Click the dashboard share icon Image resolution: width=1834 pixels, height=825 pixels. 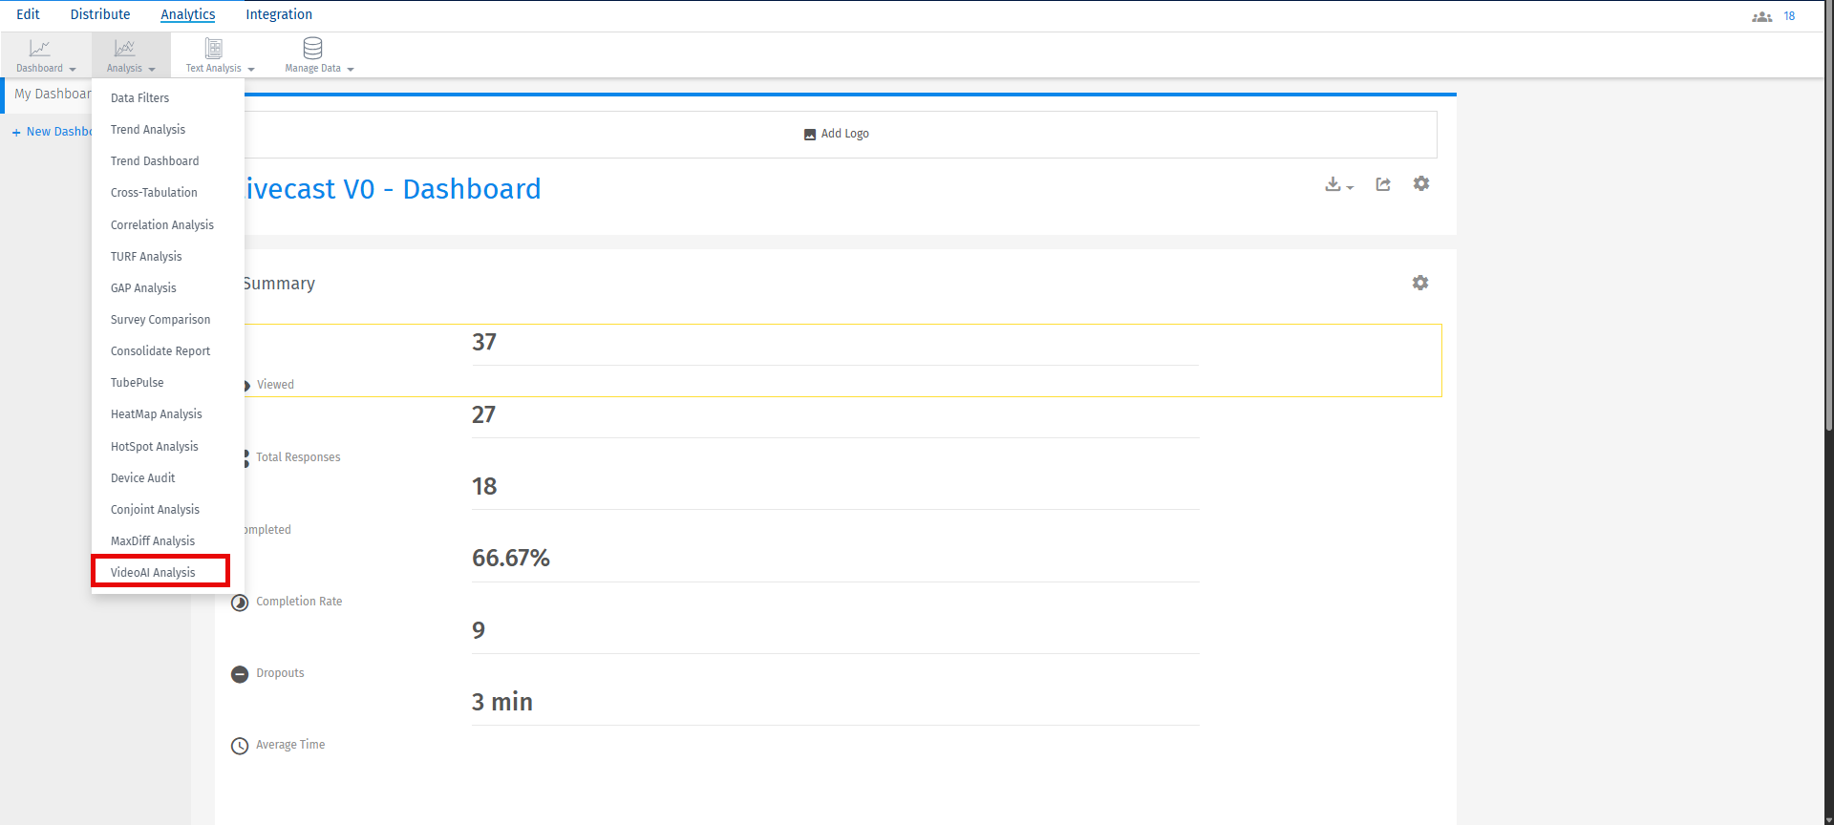tap(1383, 184)
